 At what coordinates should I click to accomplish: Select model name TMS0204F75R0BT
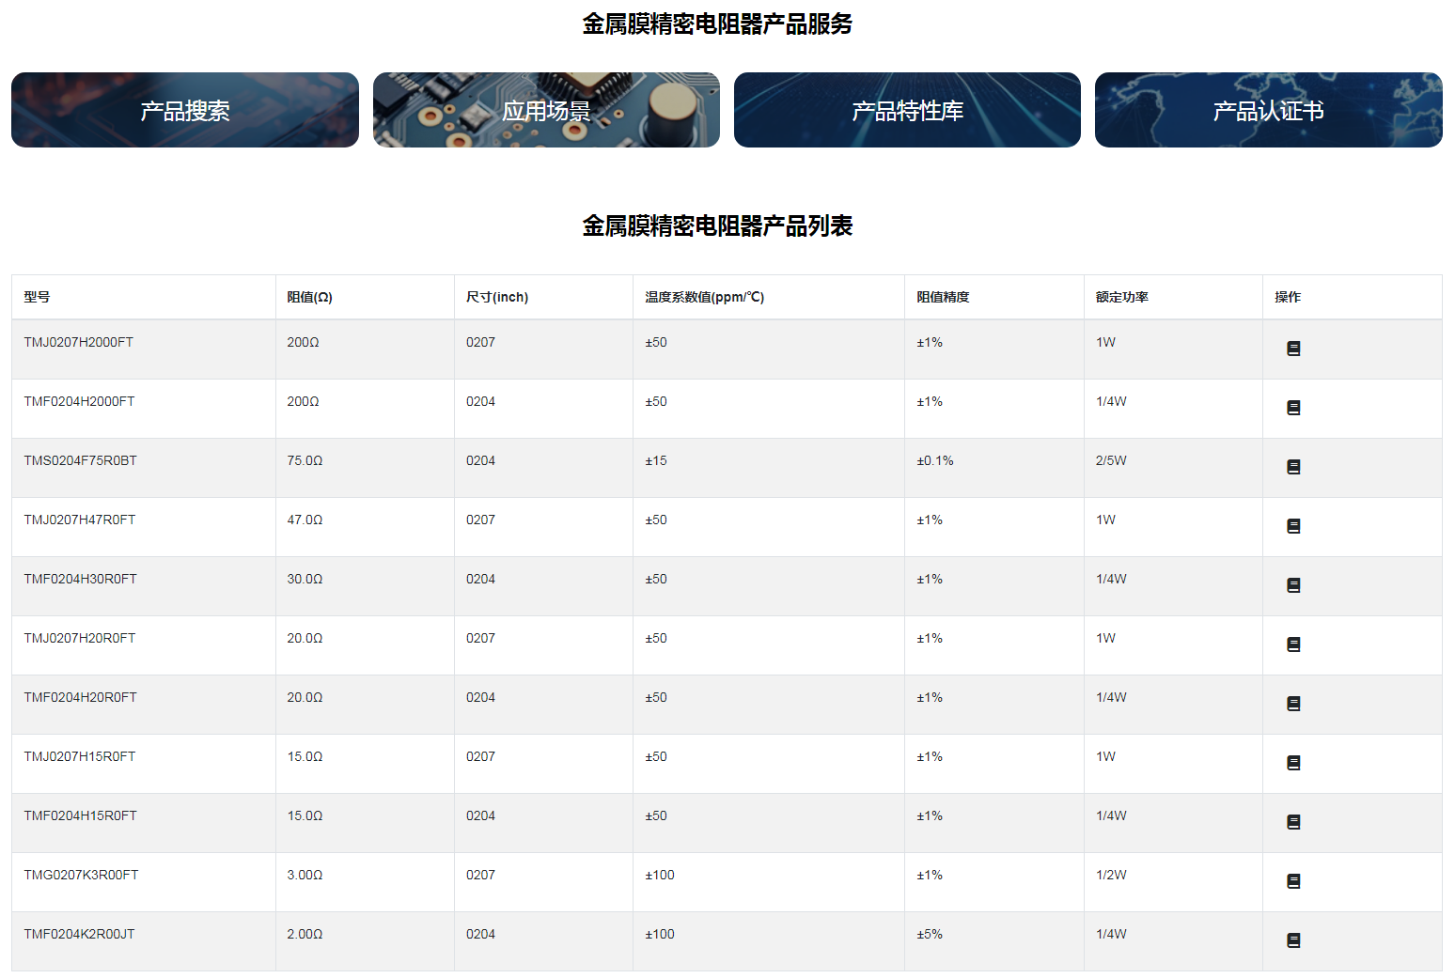click(81, 460)
